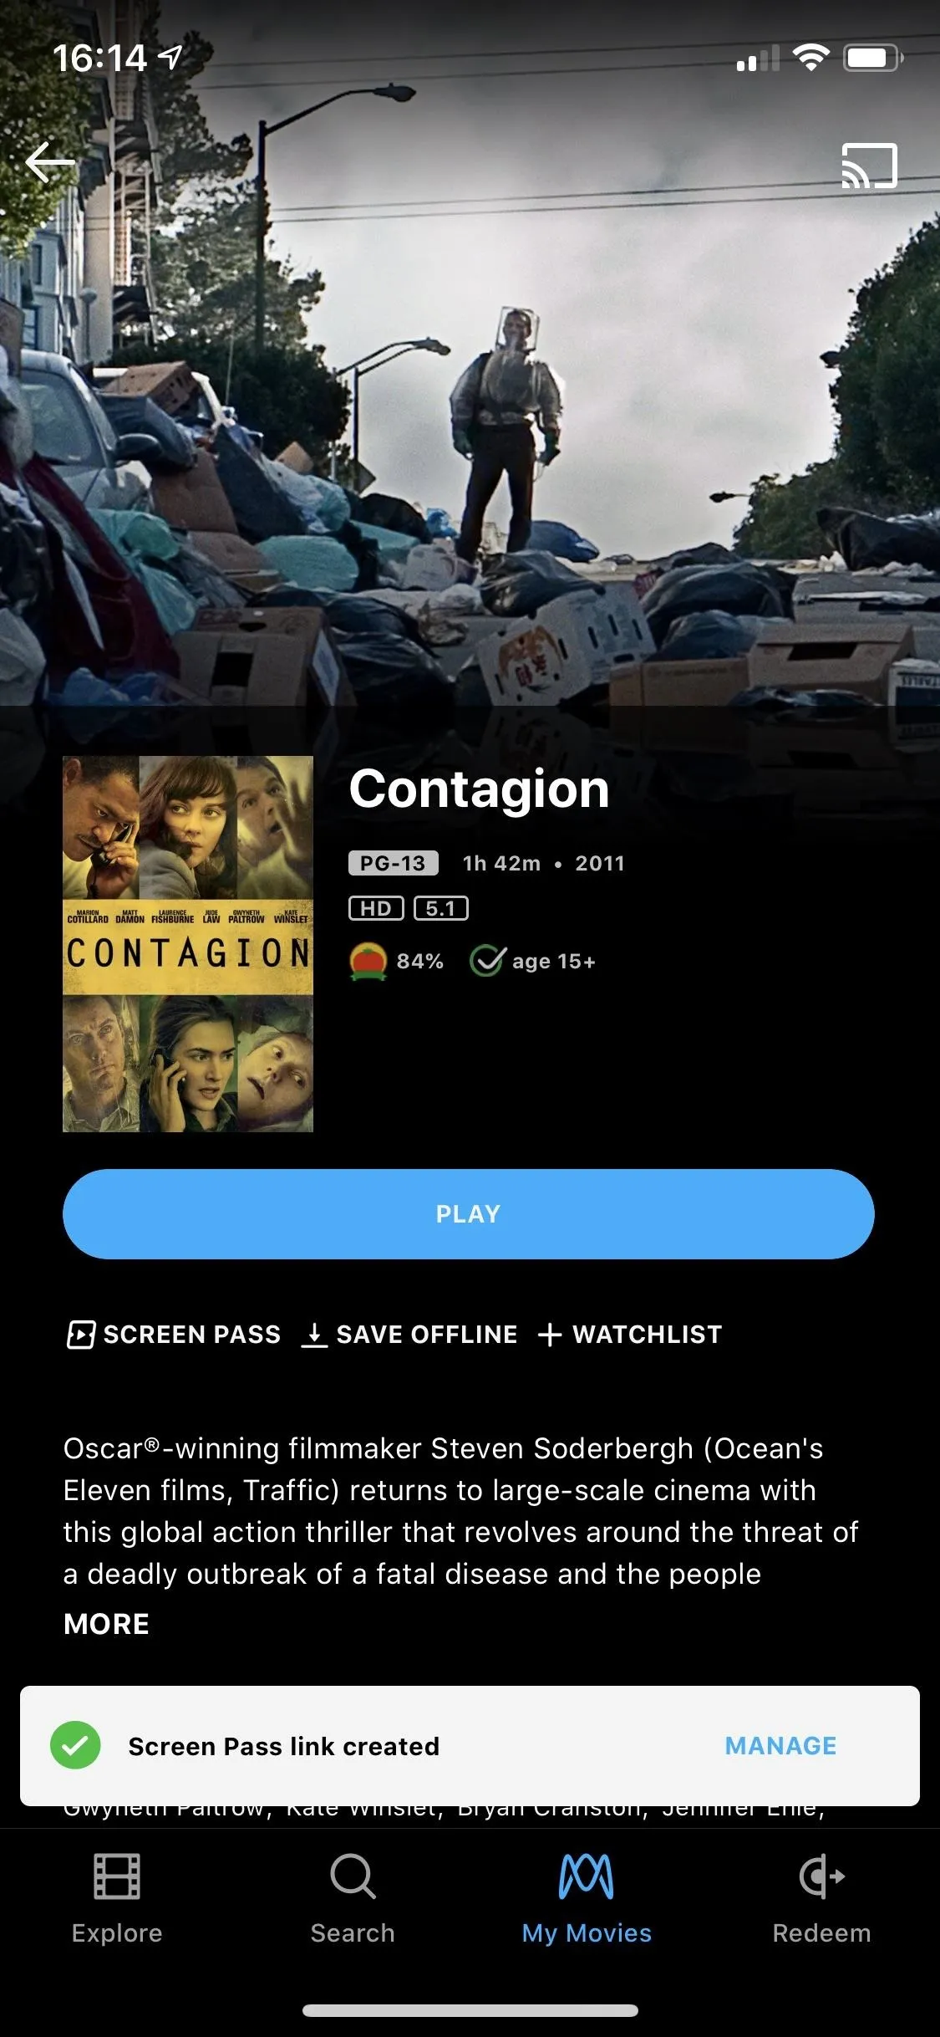Play the Contagion movie
This screenshot has height=2037, width=940.
(x=469, y=1214)
